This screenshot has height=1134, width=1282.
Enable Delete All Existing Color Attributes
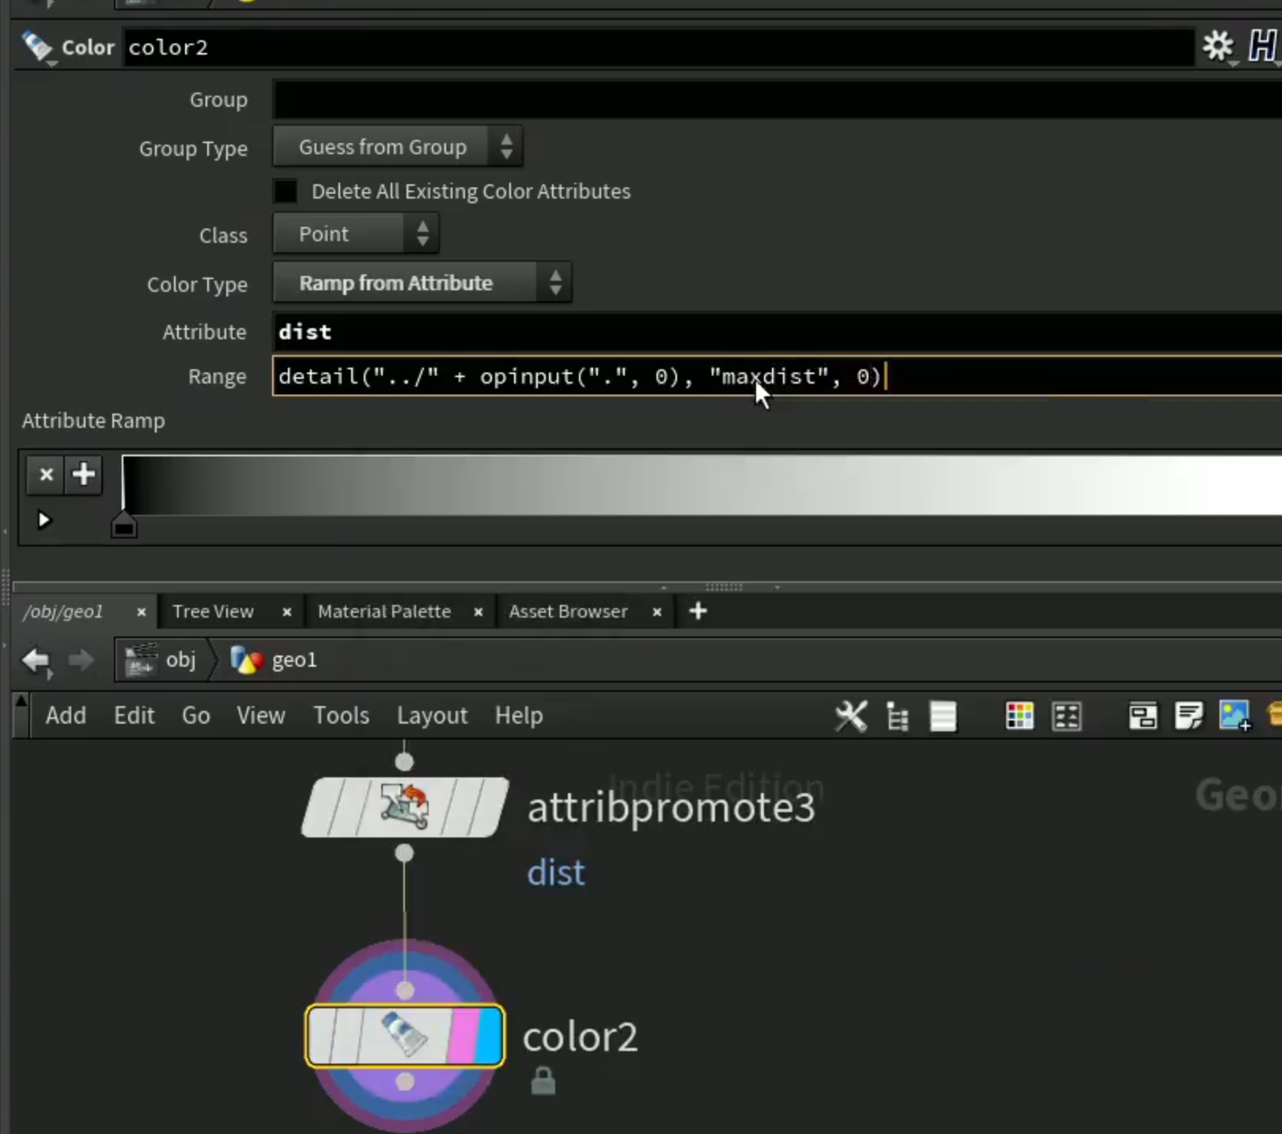(x=286, y=191)
